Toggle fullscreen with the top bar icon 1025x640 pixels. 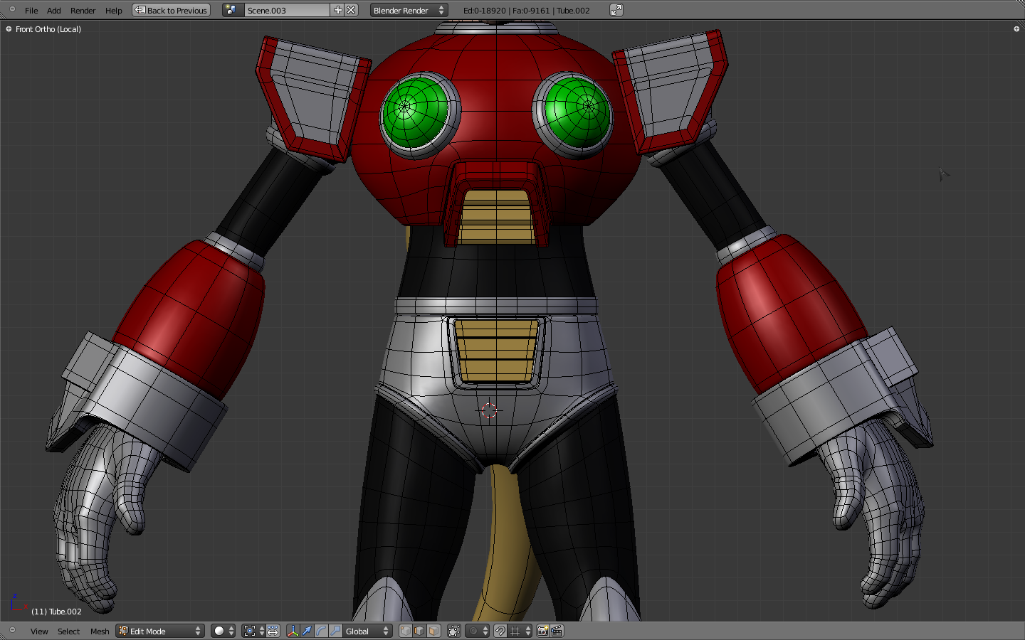click(616, 10)
